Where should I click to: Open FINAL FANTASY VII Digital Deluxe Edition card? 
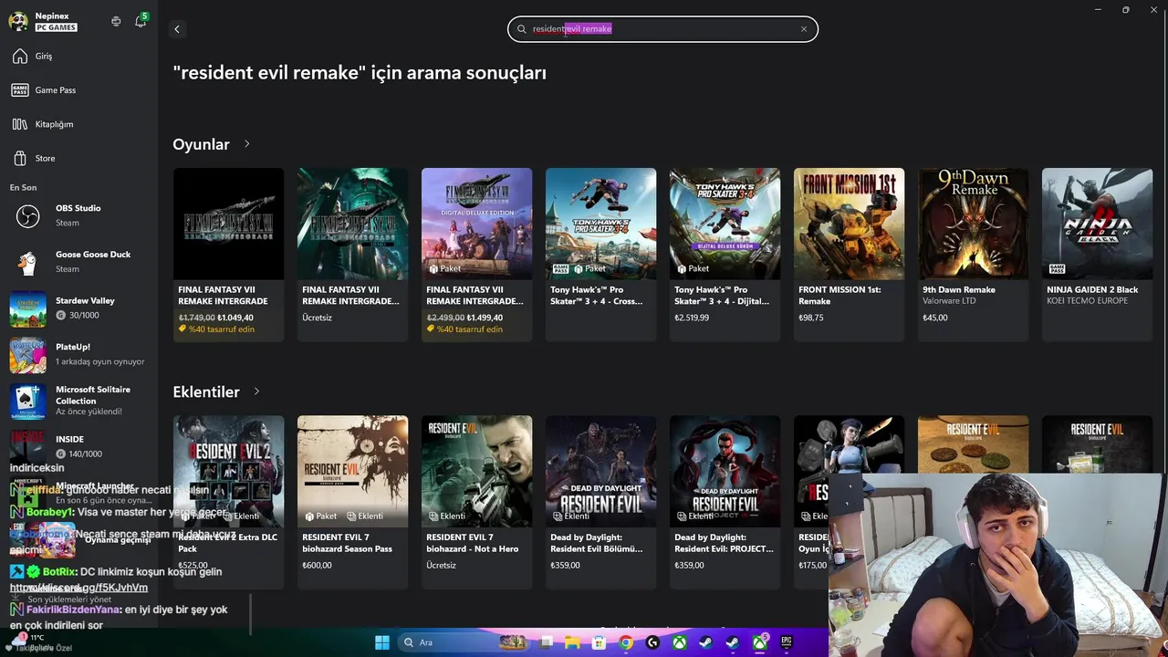point(476,255)
